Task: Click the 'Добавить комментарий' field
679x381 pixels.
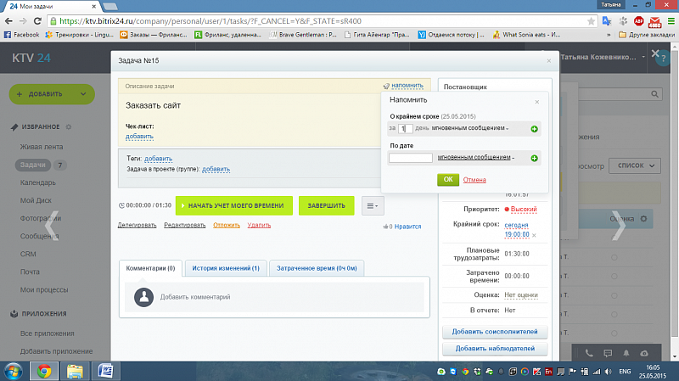Action: tap(274, 297)
